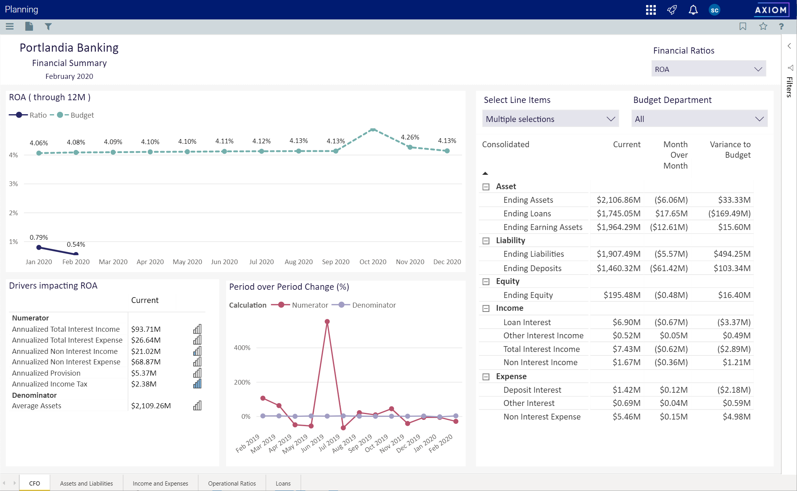Open the filter funnel icon
Viewport: 797px width, 491px height.
(48, 26)
